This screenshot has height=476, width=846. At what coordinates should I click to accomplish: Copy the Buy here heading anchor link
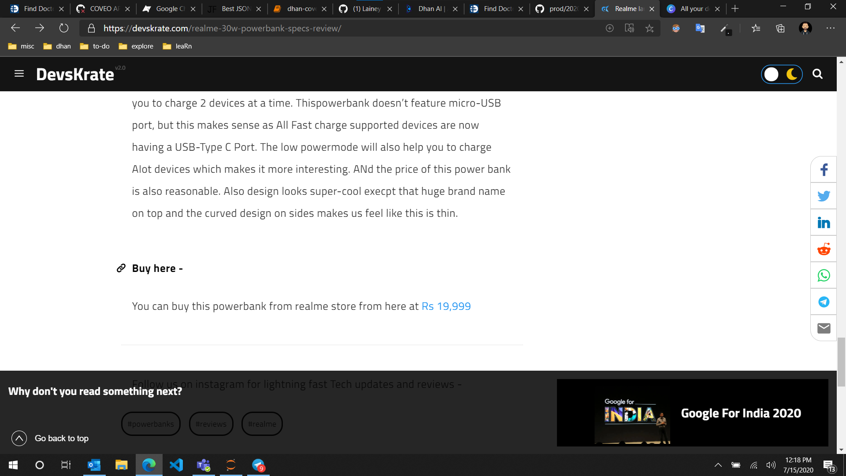(x=121, y=268)
